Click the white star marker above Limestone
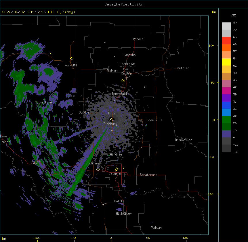 coord(44,99)
